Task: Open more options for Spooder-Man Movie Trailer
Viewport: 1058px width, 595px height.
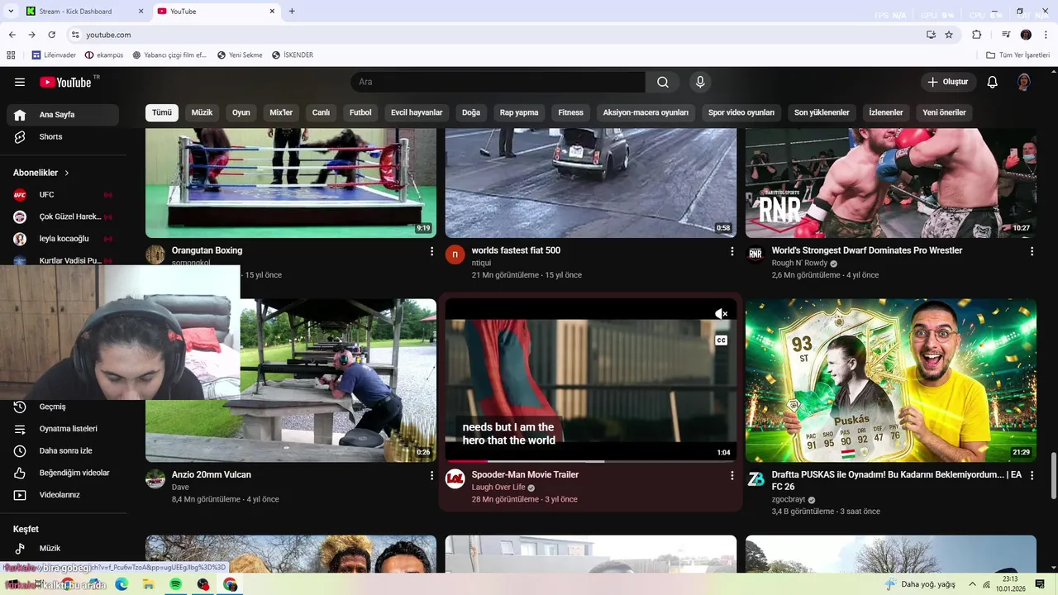Action: click(x=732, y=475)
